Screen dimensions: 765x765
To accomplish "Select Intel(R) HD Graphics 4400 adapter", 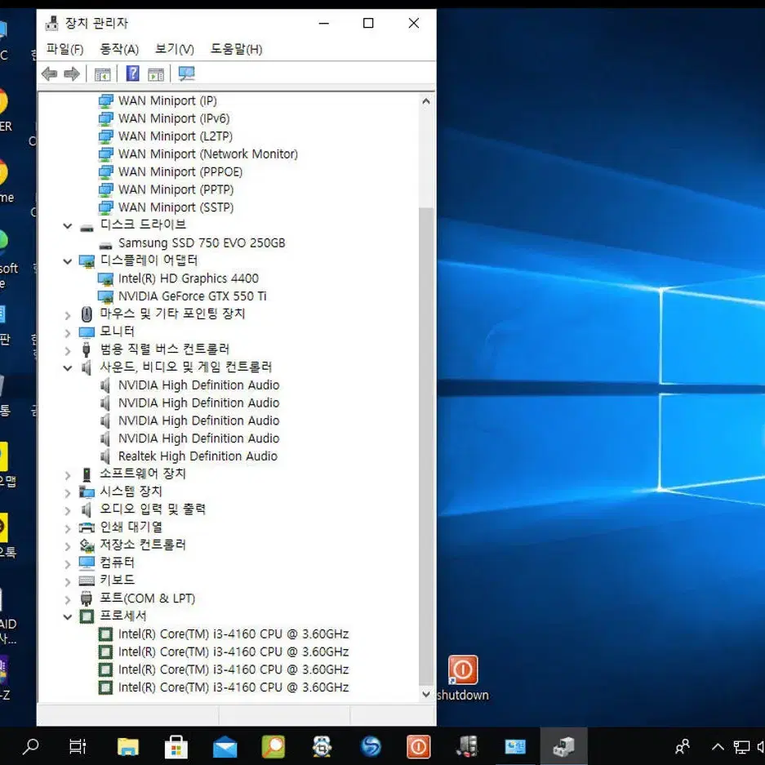I will pyautogui.click(x=189, y=278).
